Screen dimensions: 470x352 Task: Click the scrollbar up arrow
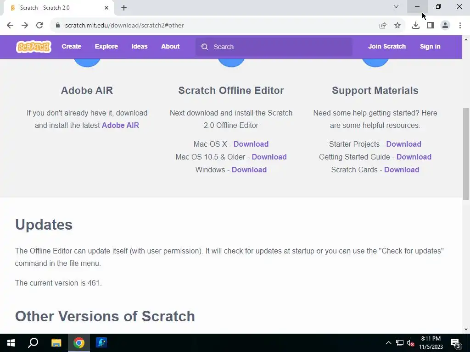[466, 39]
